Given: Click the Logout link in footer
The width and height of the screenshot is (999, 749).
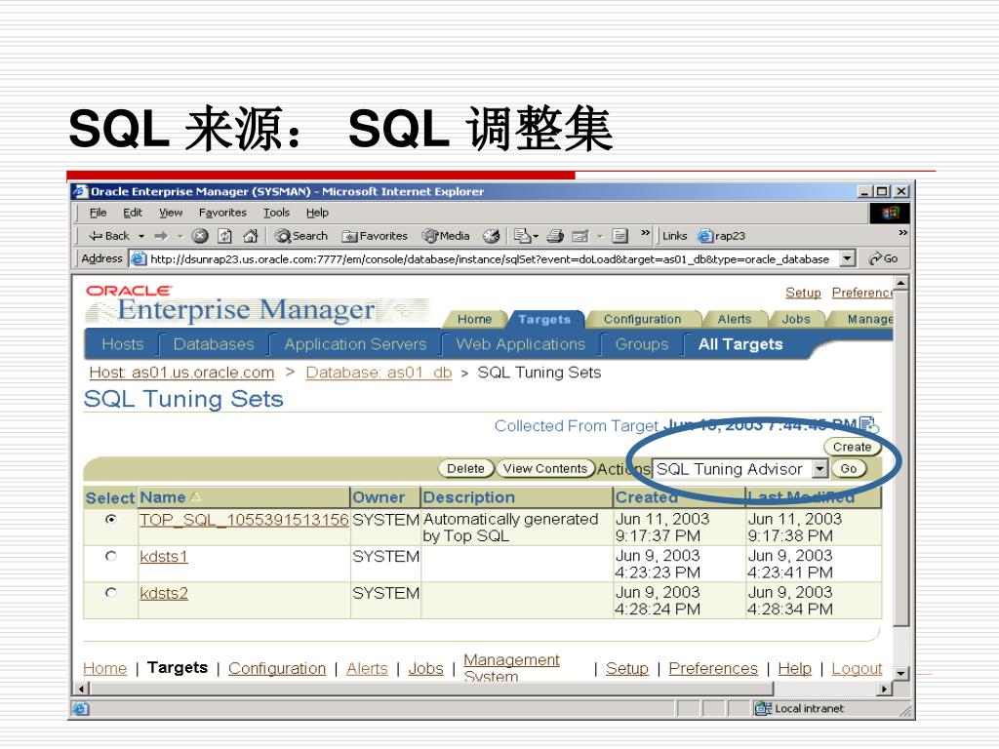Looking at the screenshot, I should pyautogui.click(x=857, y=668).
